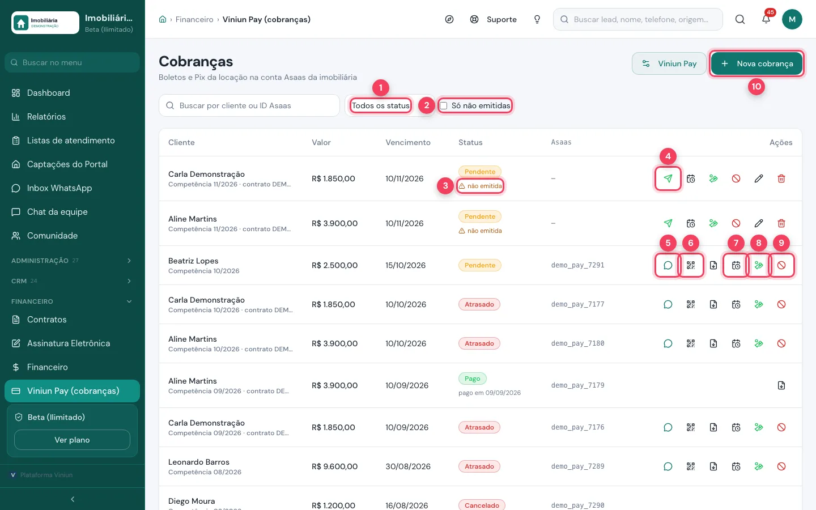Open notifications bell with 45 badge
816x510 pixels.
[x=766, y=19]
